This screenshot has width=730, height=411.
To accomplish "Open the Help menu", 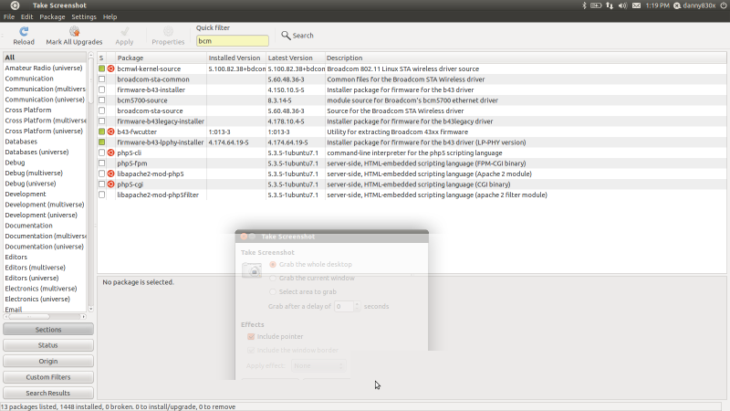I will [x=109, y=16].
